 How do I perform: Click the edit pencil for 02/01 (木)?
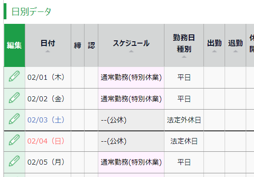pos(14,76)
